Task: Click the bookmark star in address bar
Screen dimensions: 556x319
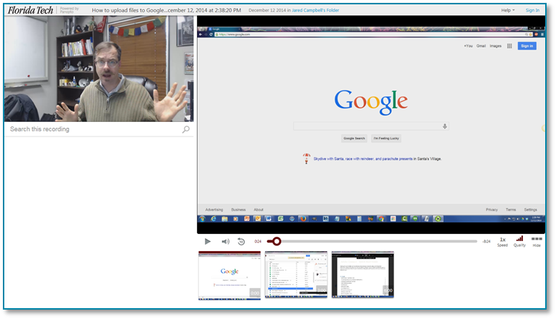Action: tap(531, 35)
